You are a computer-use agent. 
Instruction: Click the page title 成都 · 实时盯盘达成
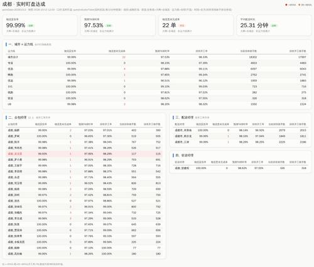point(24,4)
